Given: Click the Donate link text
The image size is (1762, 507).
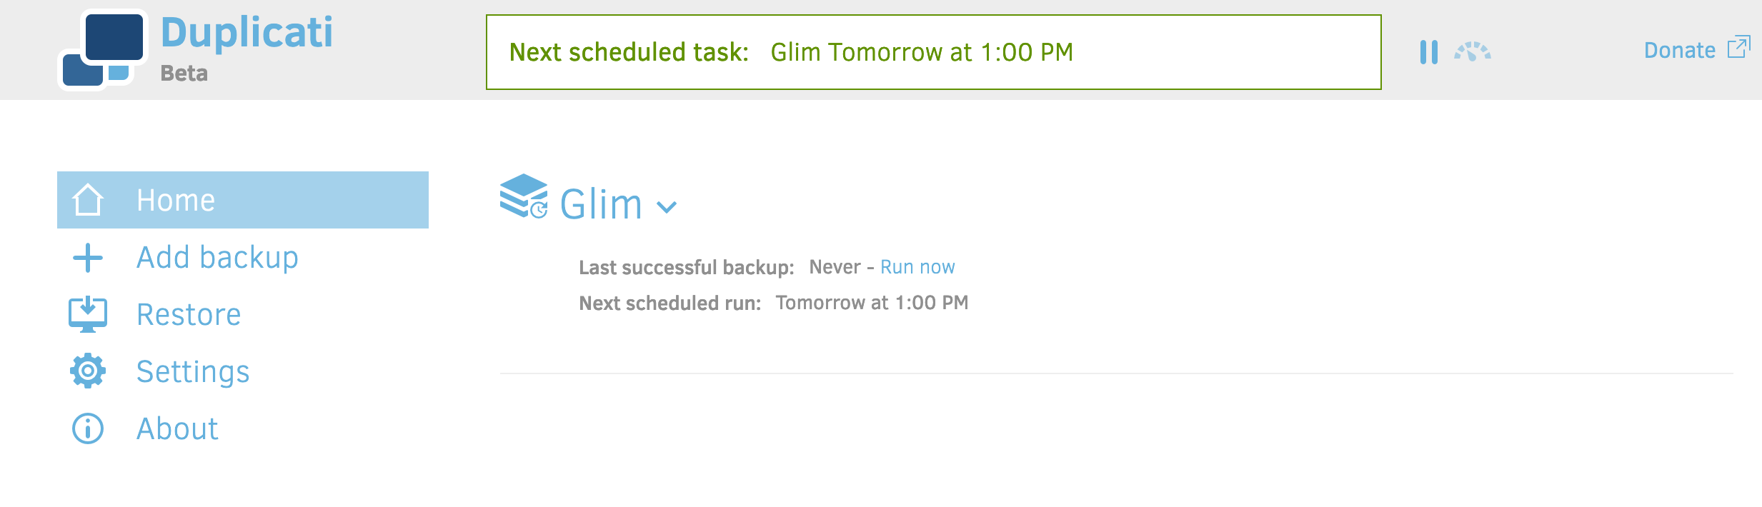Looking at the screenshot, I should point(1679,50).
